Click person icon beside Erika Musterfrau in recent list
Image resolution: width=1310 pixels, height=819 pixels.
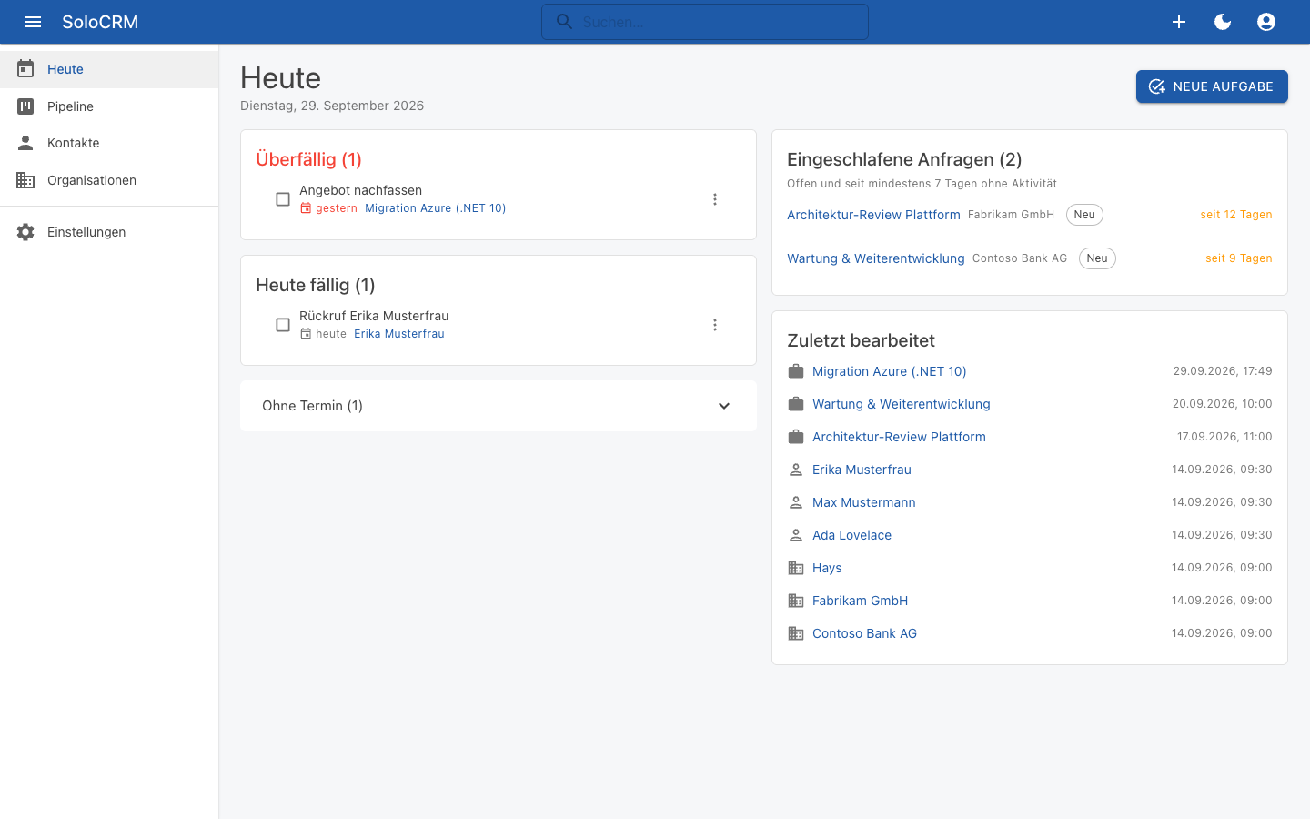[796, 470]
